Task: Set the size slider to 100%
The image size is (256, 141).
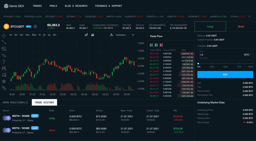Action: (x=253, y=64)
